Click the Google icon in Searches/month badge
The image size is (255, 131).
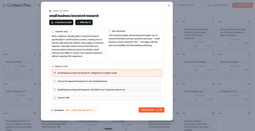[52, 23]
